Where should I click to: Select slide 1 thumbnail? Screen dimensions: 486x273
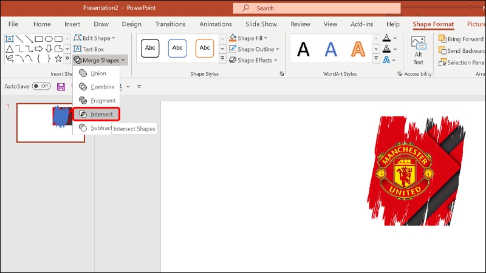(50, 123)
